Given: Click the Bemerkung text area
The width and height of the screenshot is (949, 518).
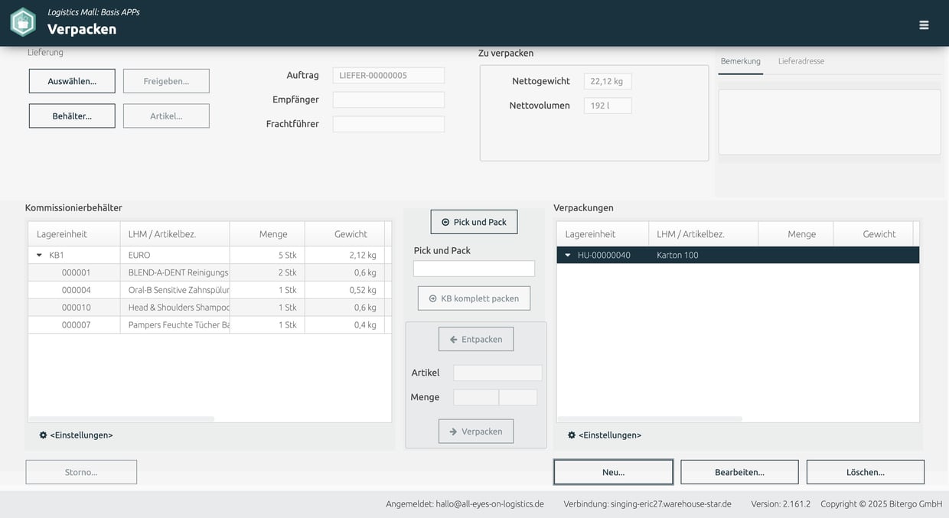Looking at the screenshot, I should click(830, 122).
